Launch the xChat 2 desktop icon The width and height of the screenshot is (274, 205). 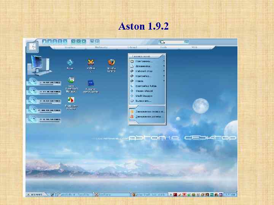tap(91, 65)
